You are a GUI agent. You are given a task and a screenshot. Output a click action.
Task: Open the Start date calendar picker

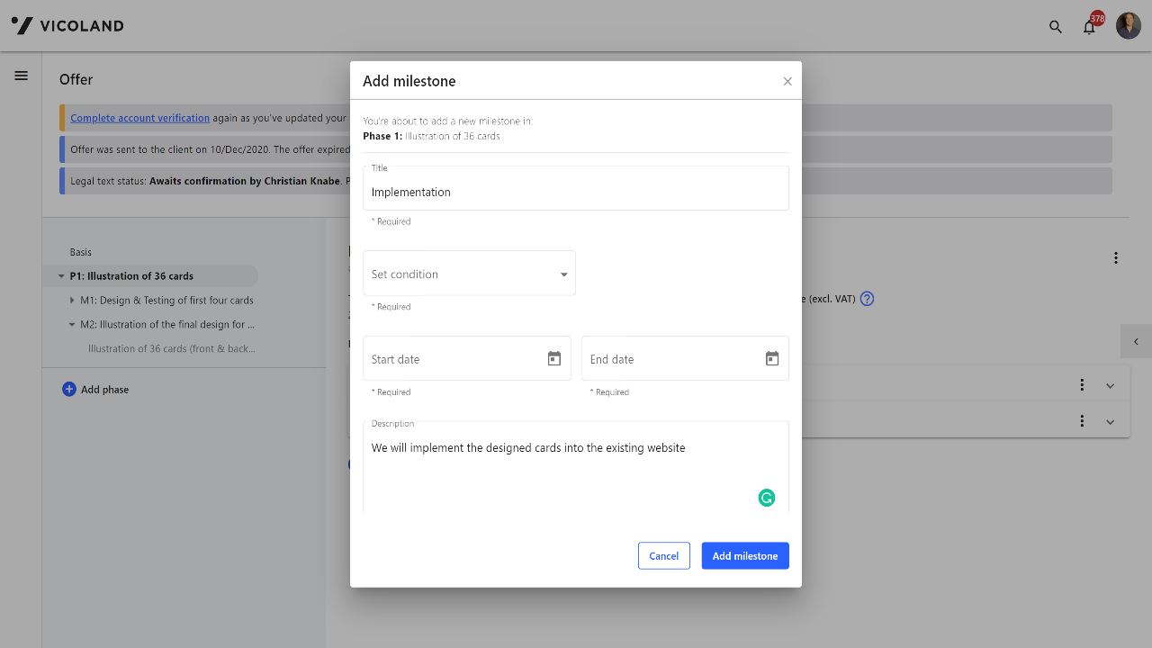(554, 359)
